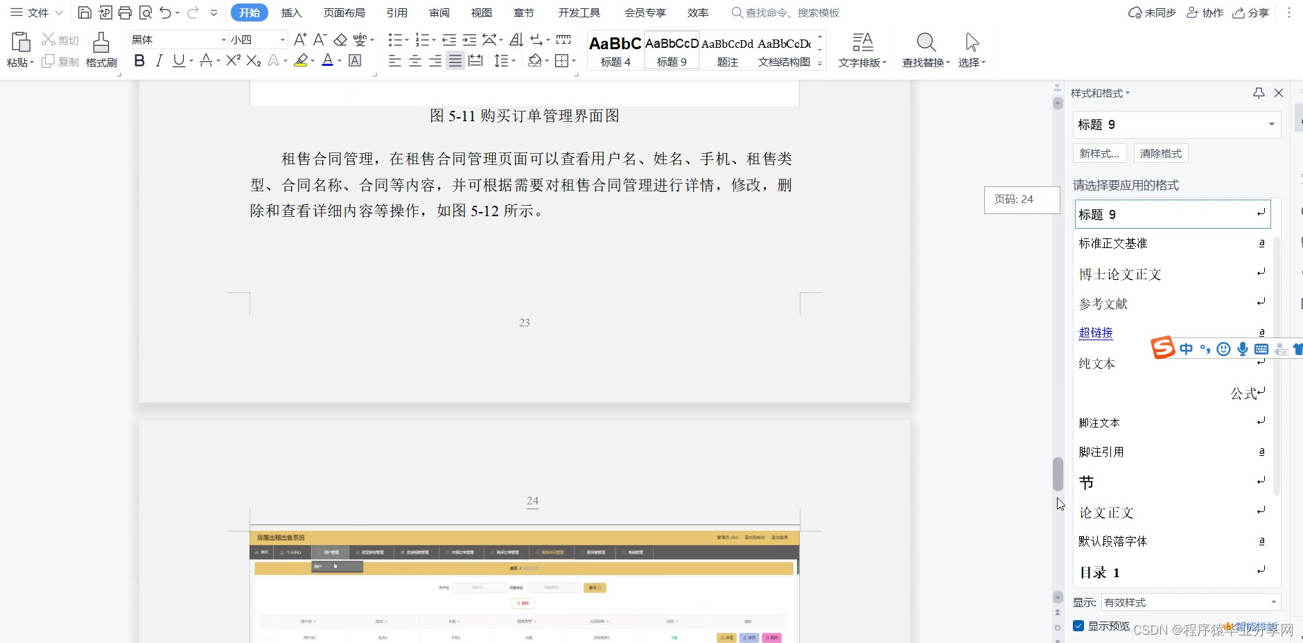Image resolution: width=1303 pixels, height=643 pixels.
Task: Expand the styles gallery more arrow
Action: coord(820,63)
